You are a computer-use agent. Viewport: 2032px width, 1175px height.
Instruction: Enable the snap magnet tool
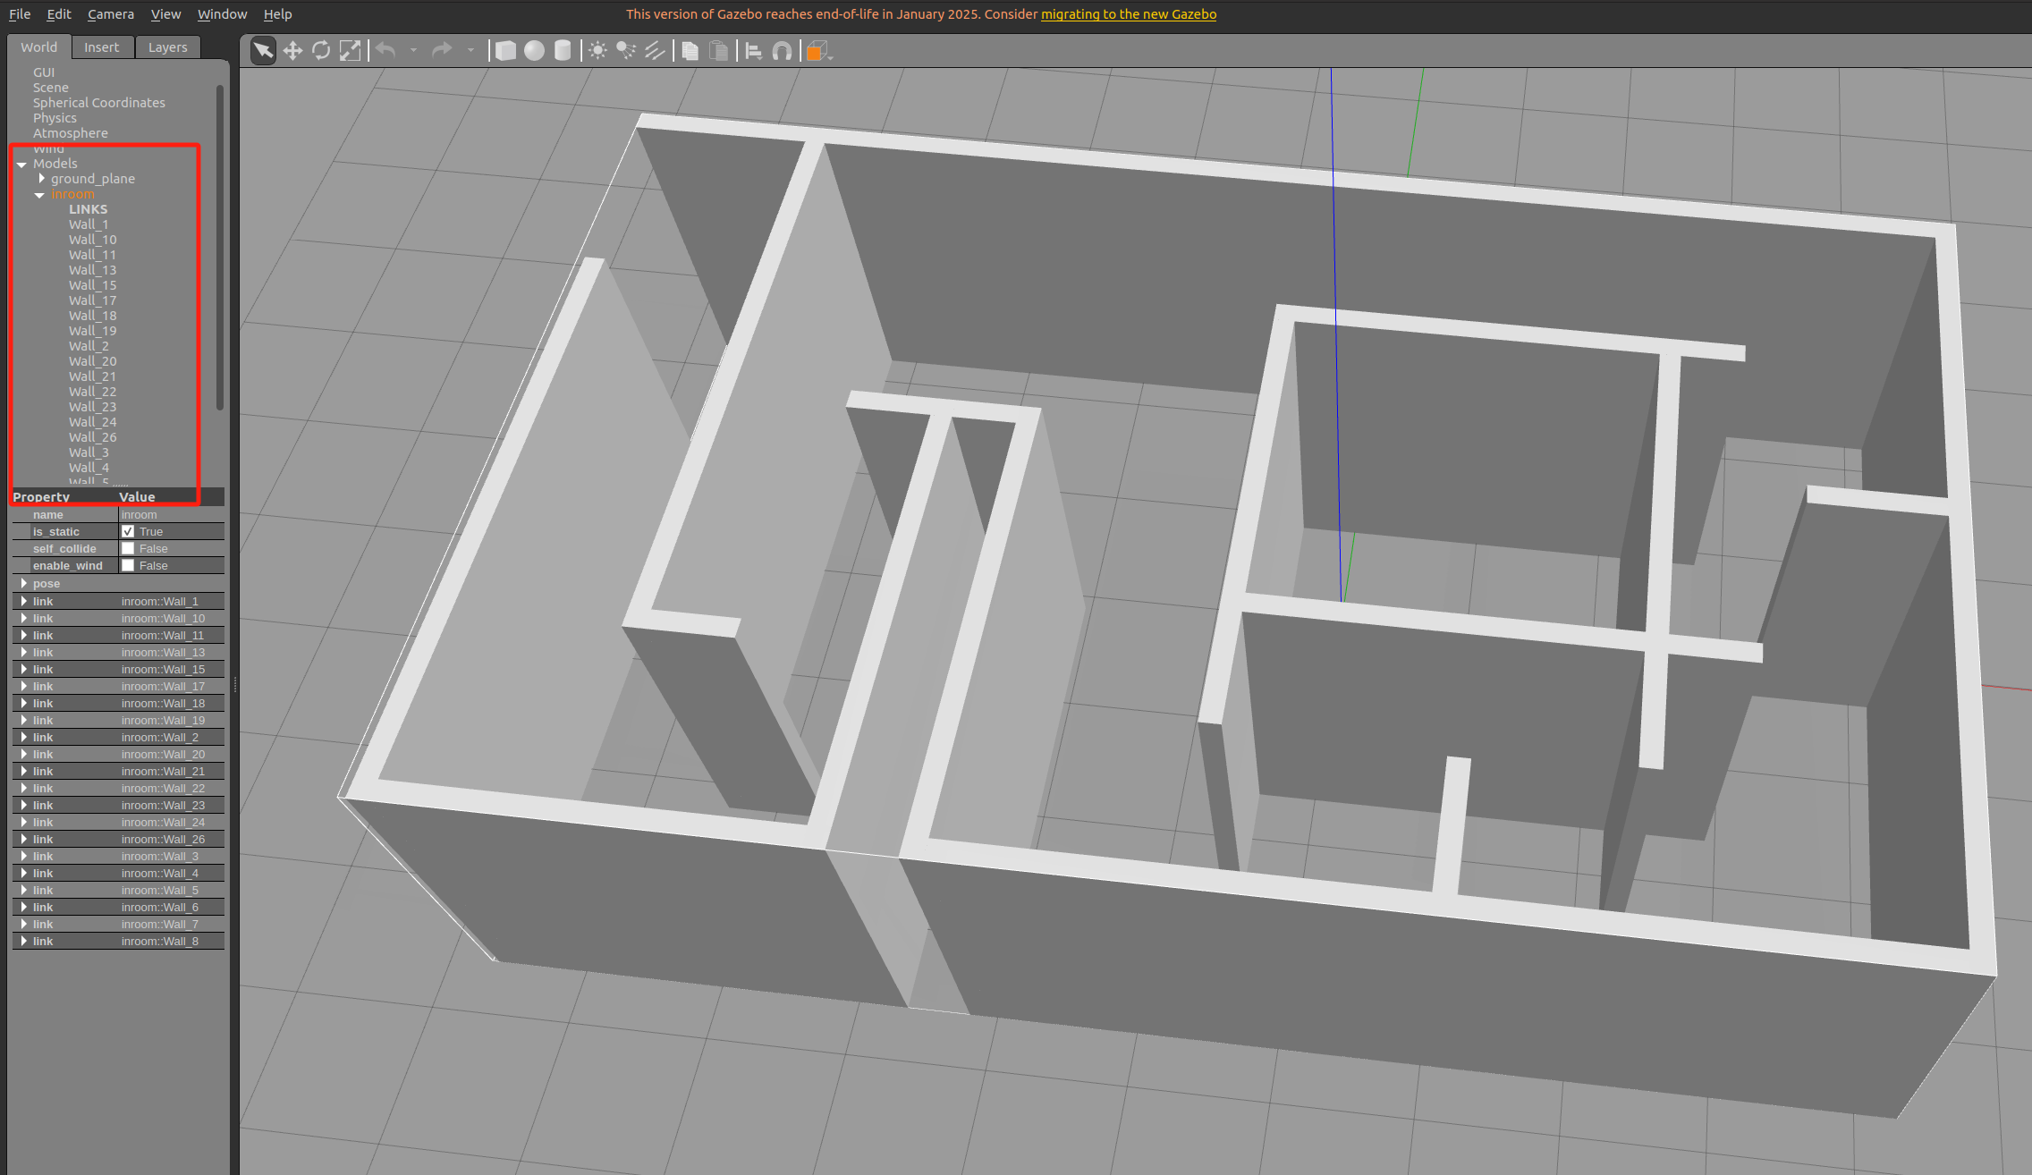[782, 51]
